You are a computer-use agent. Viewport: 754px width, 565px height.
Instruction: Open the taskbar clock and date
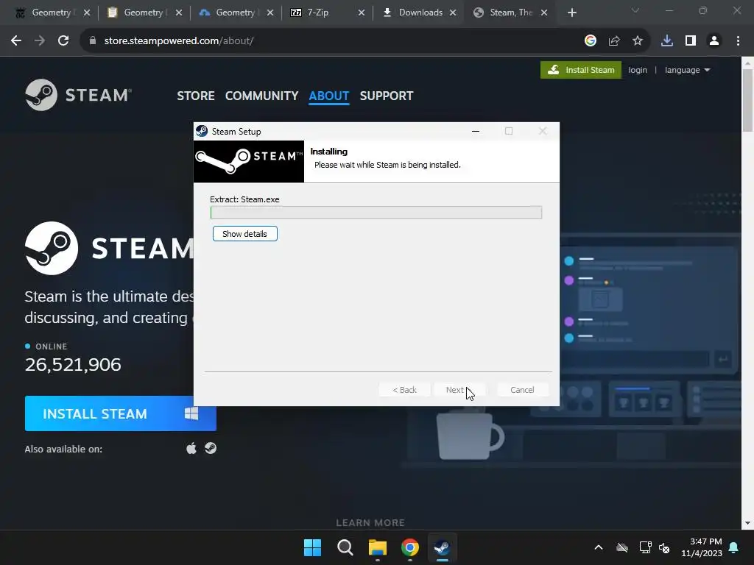(702, 547)
